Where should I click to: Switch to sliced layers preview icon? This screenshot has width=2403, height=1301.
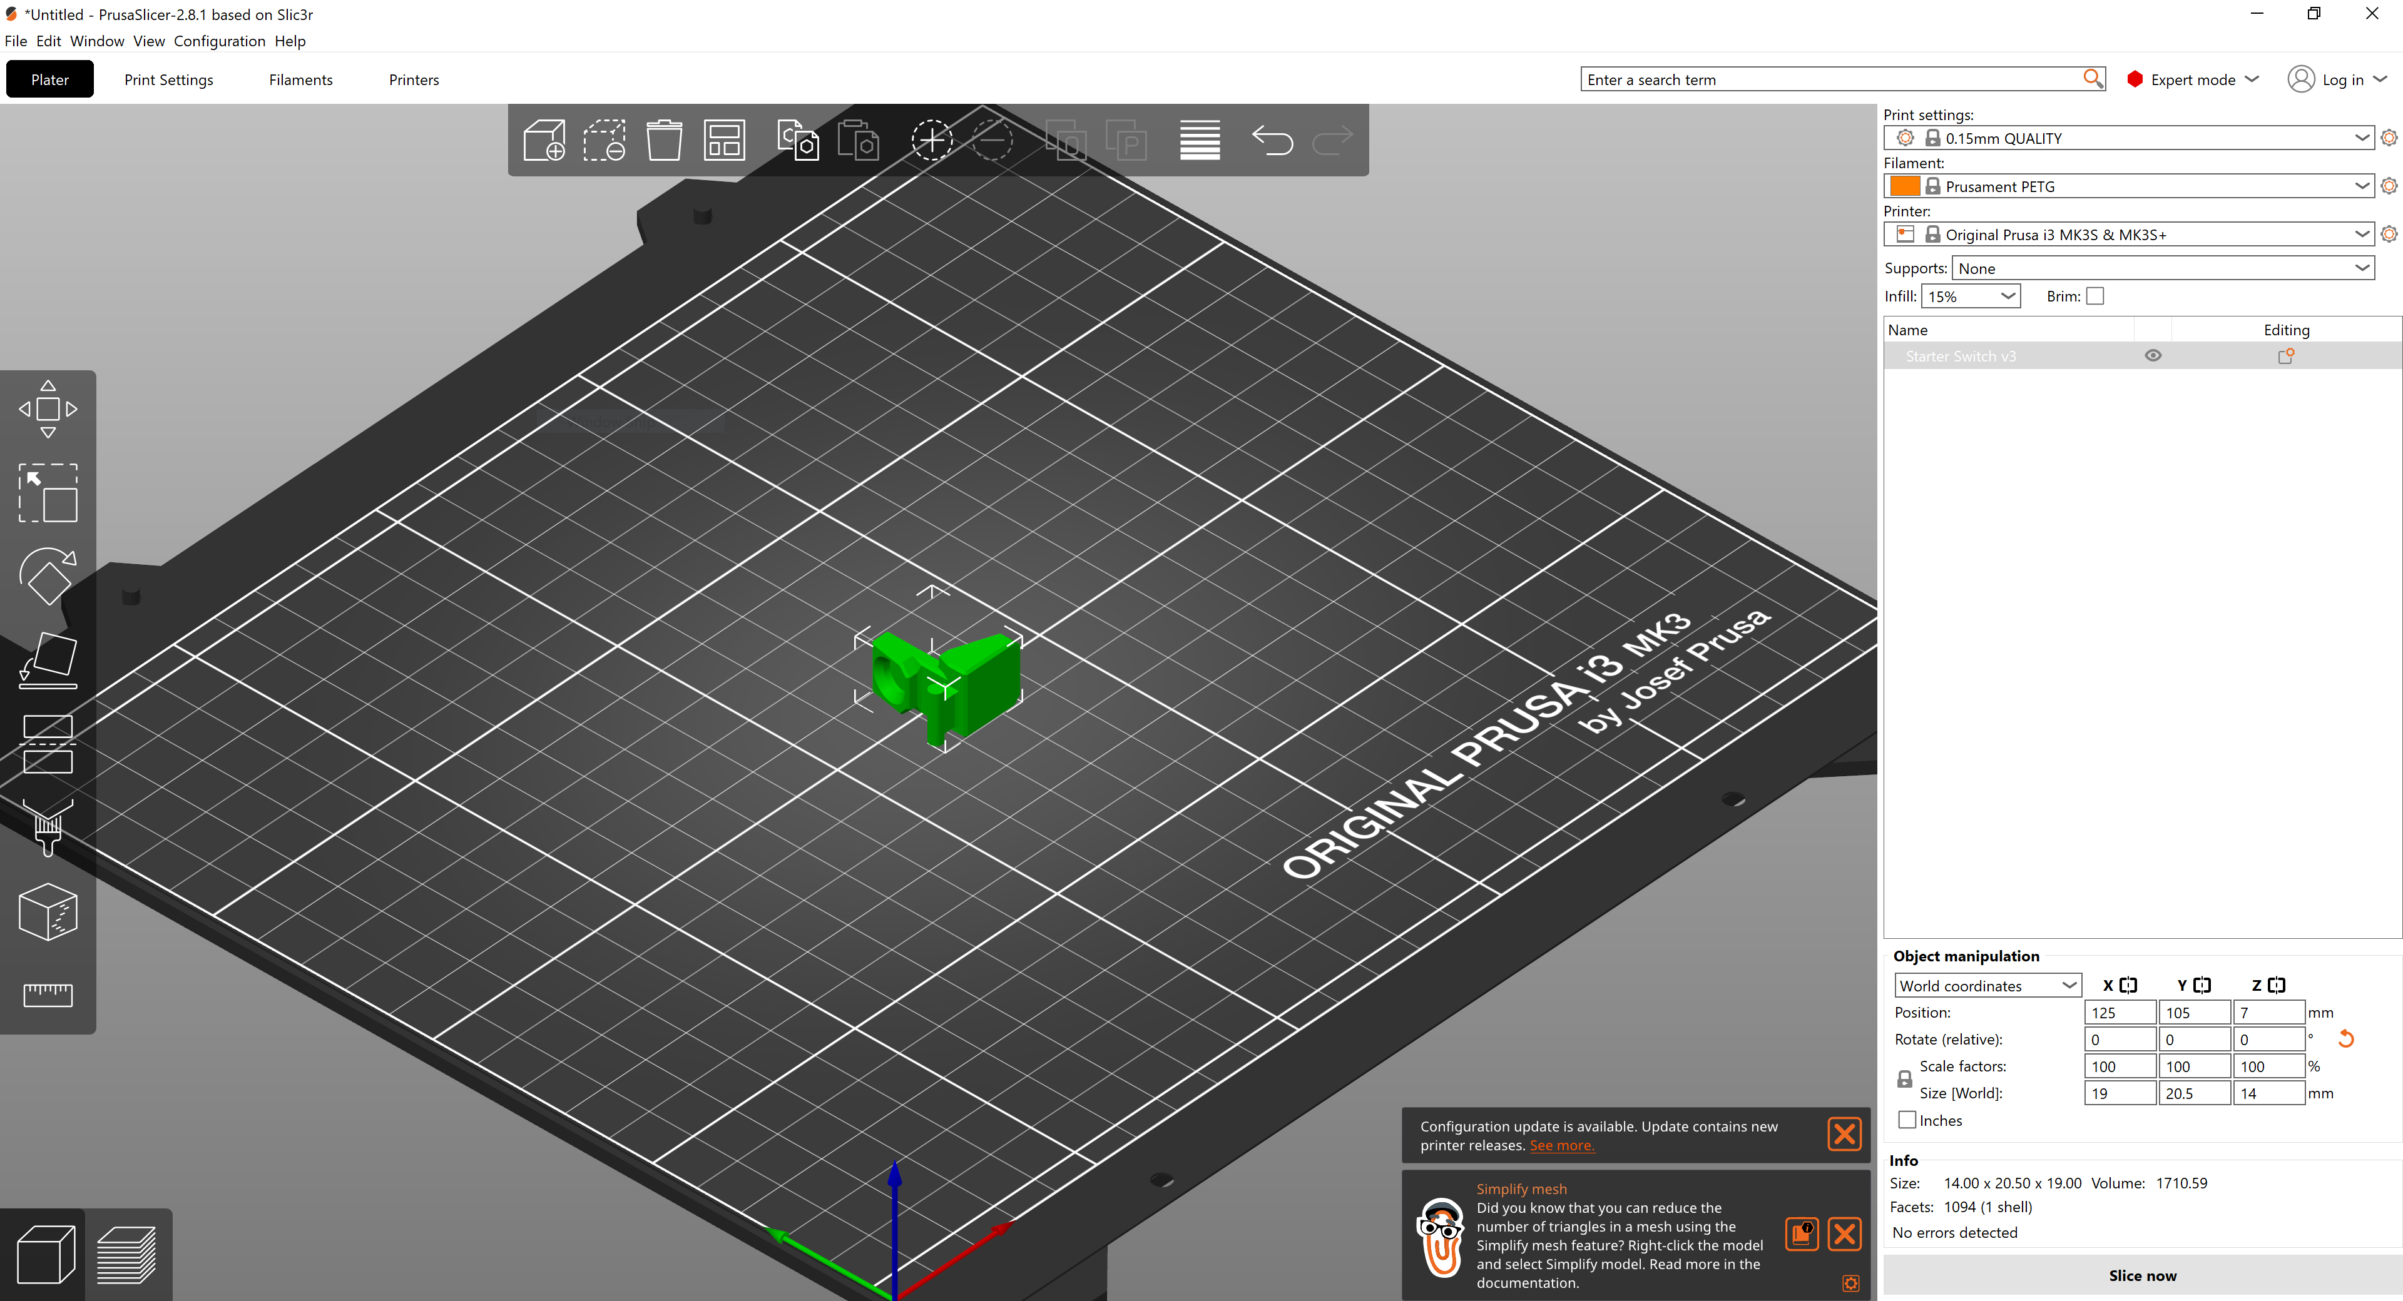click(x=127, y=1254)
